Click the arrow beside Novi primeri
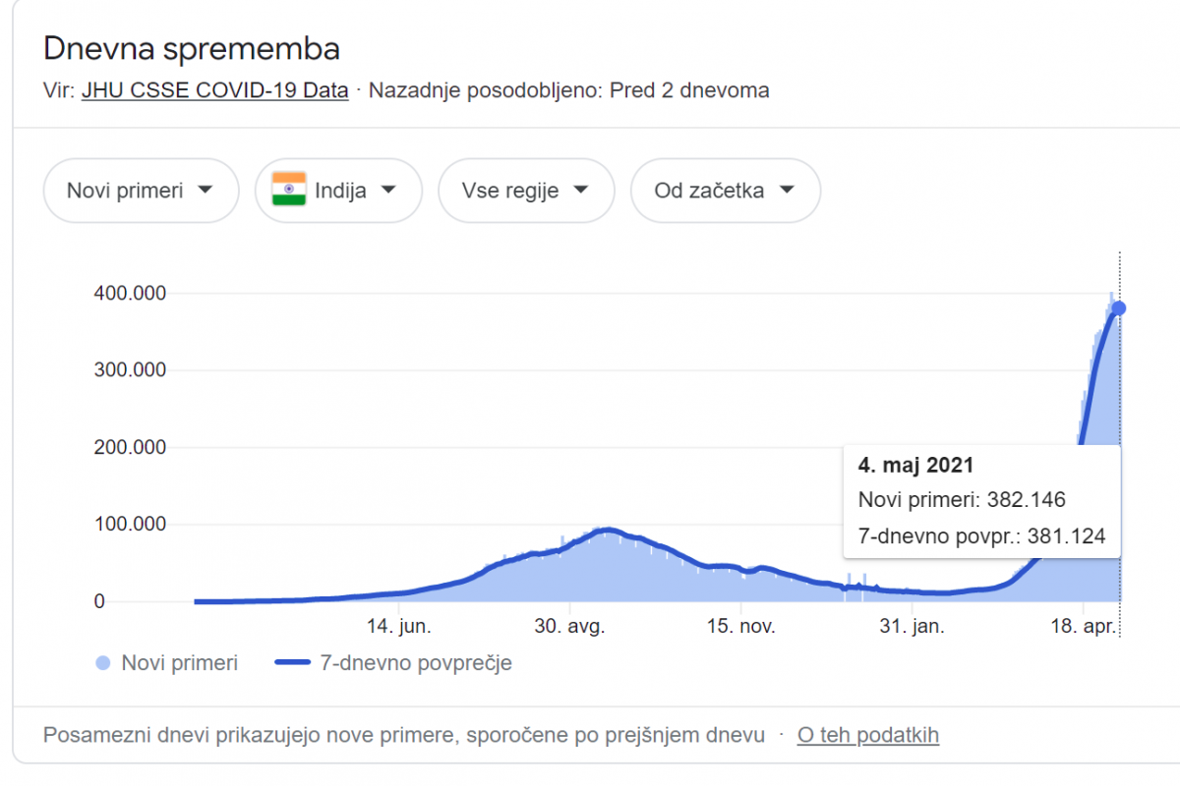This screenshot has height=786, width=1180. [x=205, y=191]
